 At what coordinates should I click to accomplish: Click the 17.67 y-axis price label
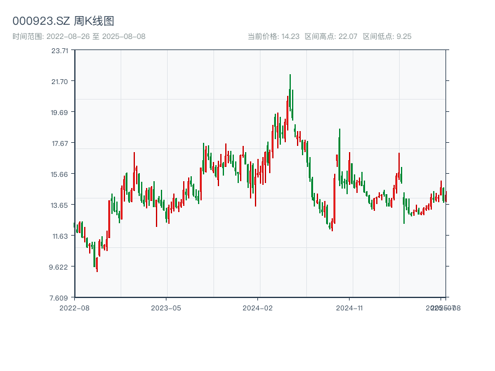pos(60,143)
